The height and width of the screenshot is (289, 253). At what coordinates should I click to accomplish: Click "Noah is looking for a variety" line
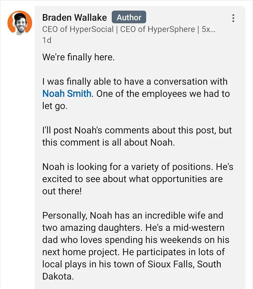(138, 167)
